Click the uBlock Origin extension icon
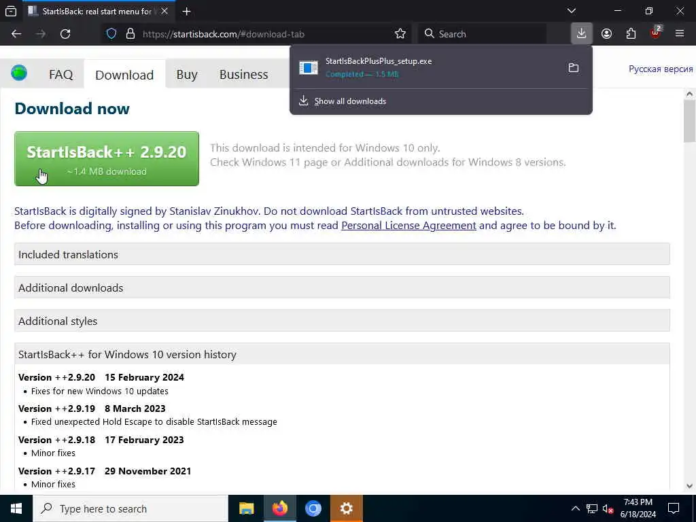 656,33
